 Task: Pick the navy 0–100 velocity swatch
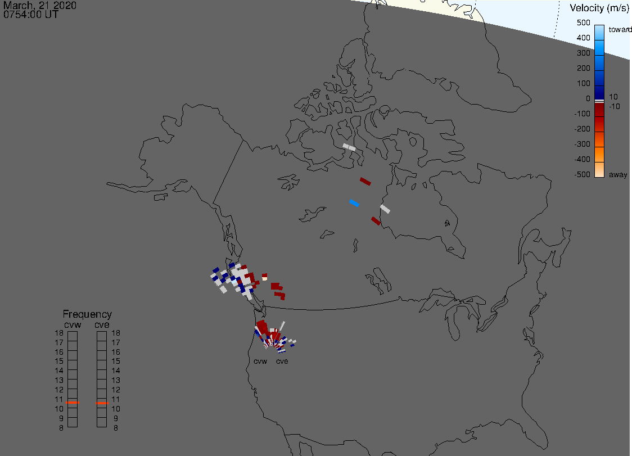point(599,92)
